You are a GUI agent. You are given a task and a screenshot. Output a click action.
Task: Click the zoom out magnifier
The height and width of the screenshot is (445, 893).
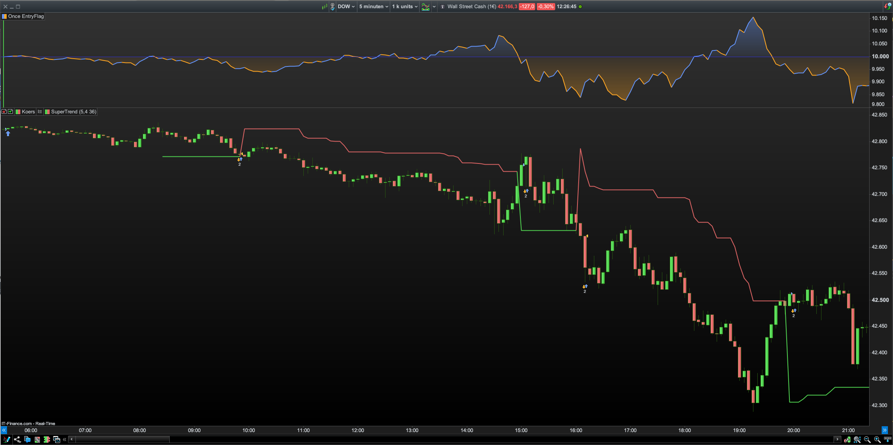(x=867, y=440)
